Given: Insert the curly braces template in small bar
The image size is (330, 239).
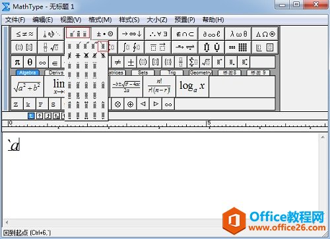Looking at the screenshot, I should 168,63.
